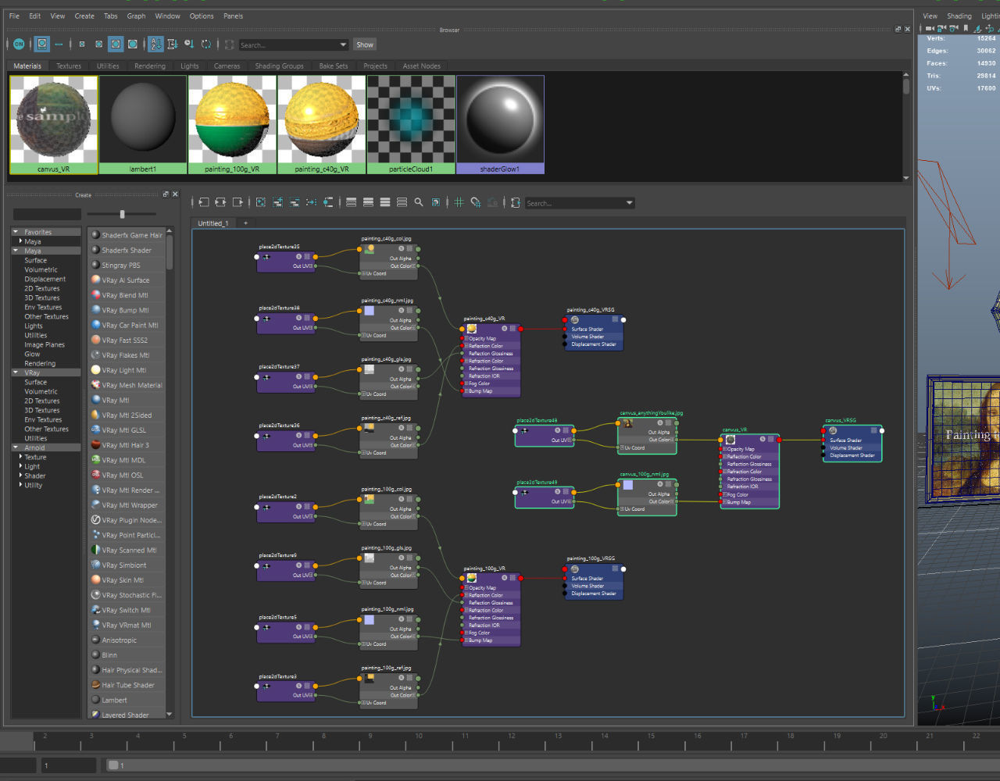The image size is (1000, 781).
Task: Expand the Maya item under Favorites
Action: pyautogui.click(x=21, y=241)
